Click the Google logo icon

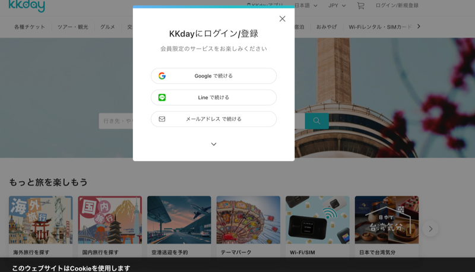pyautogui.click(x=162, y=76)
